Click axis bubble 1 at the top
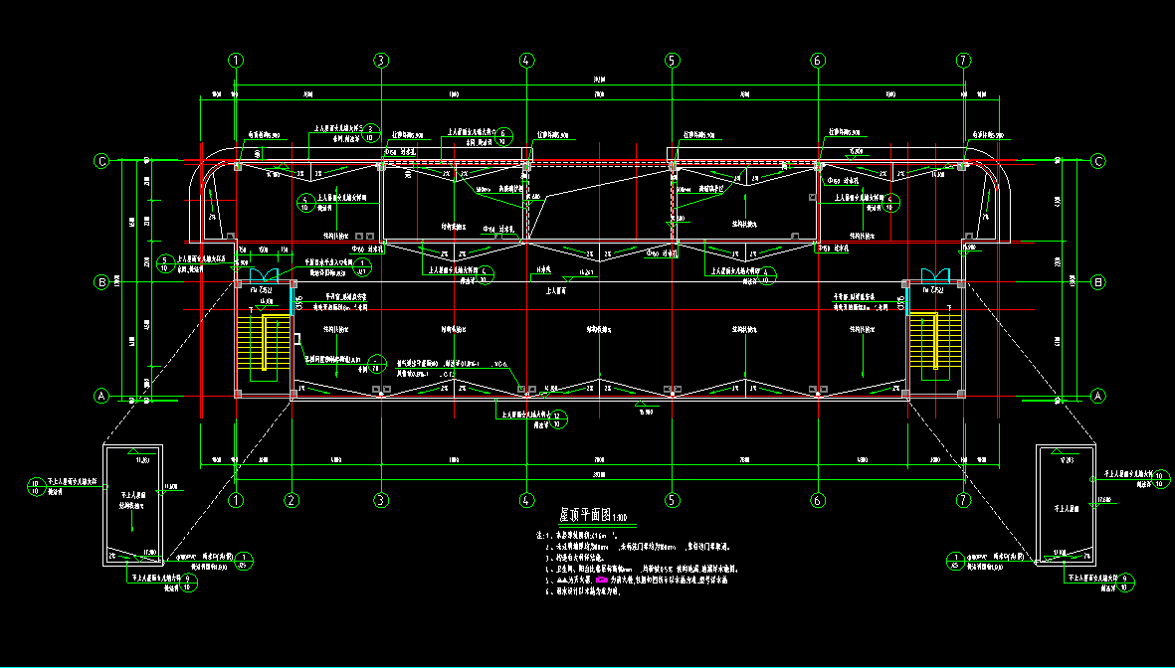Viewport: 1175px width, 668px height. coord(236,60)
